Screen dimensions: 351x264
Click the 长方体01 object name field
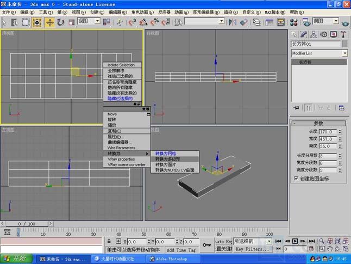(x=316, y=44)
